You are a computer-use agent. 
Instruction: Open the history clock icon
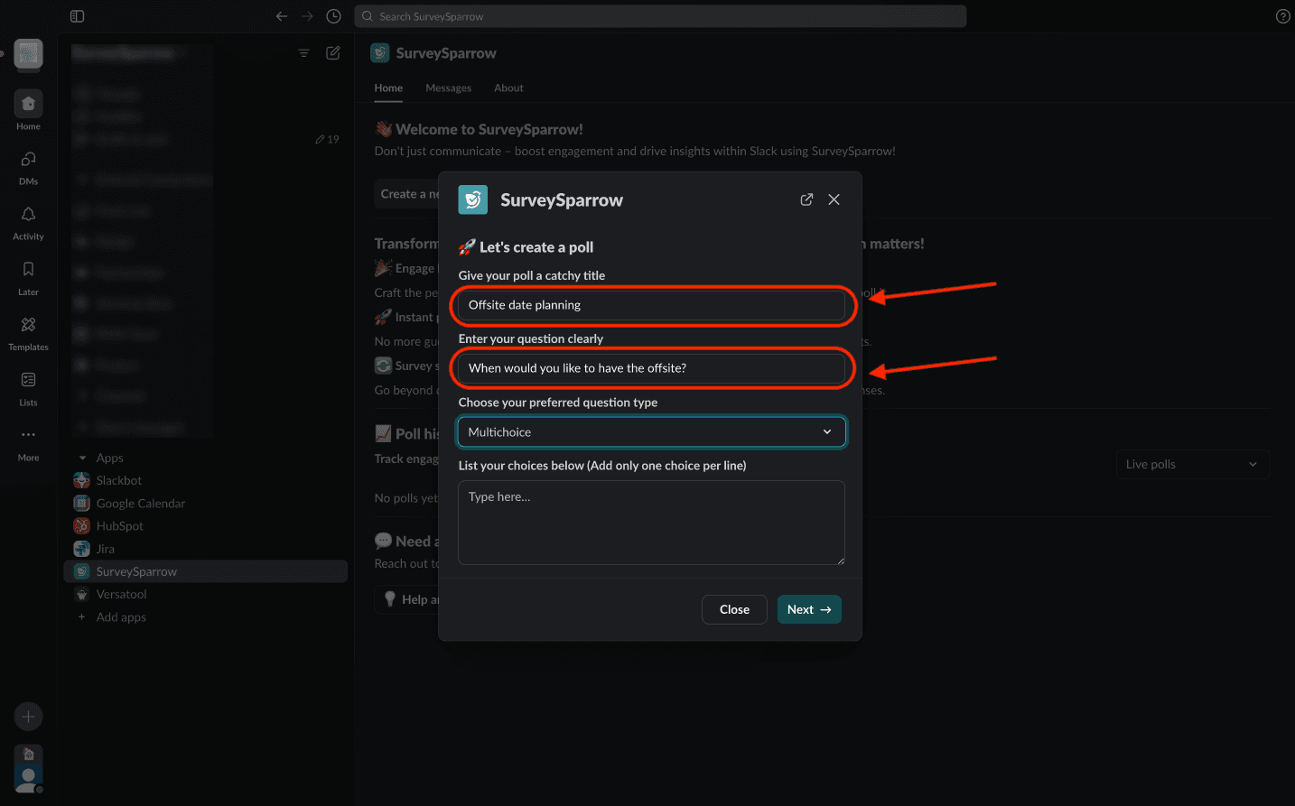click(333, 16)
